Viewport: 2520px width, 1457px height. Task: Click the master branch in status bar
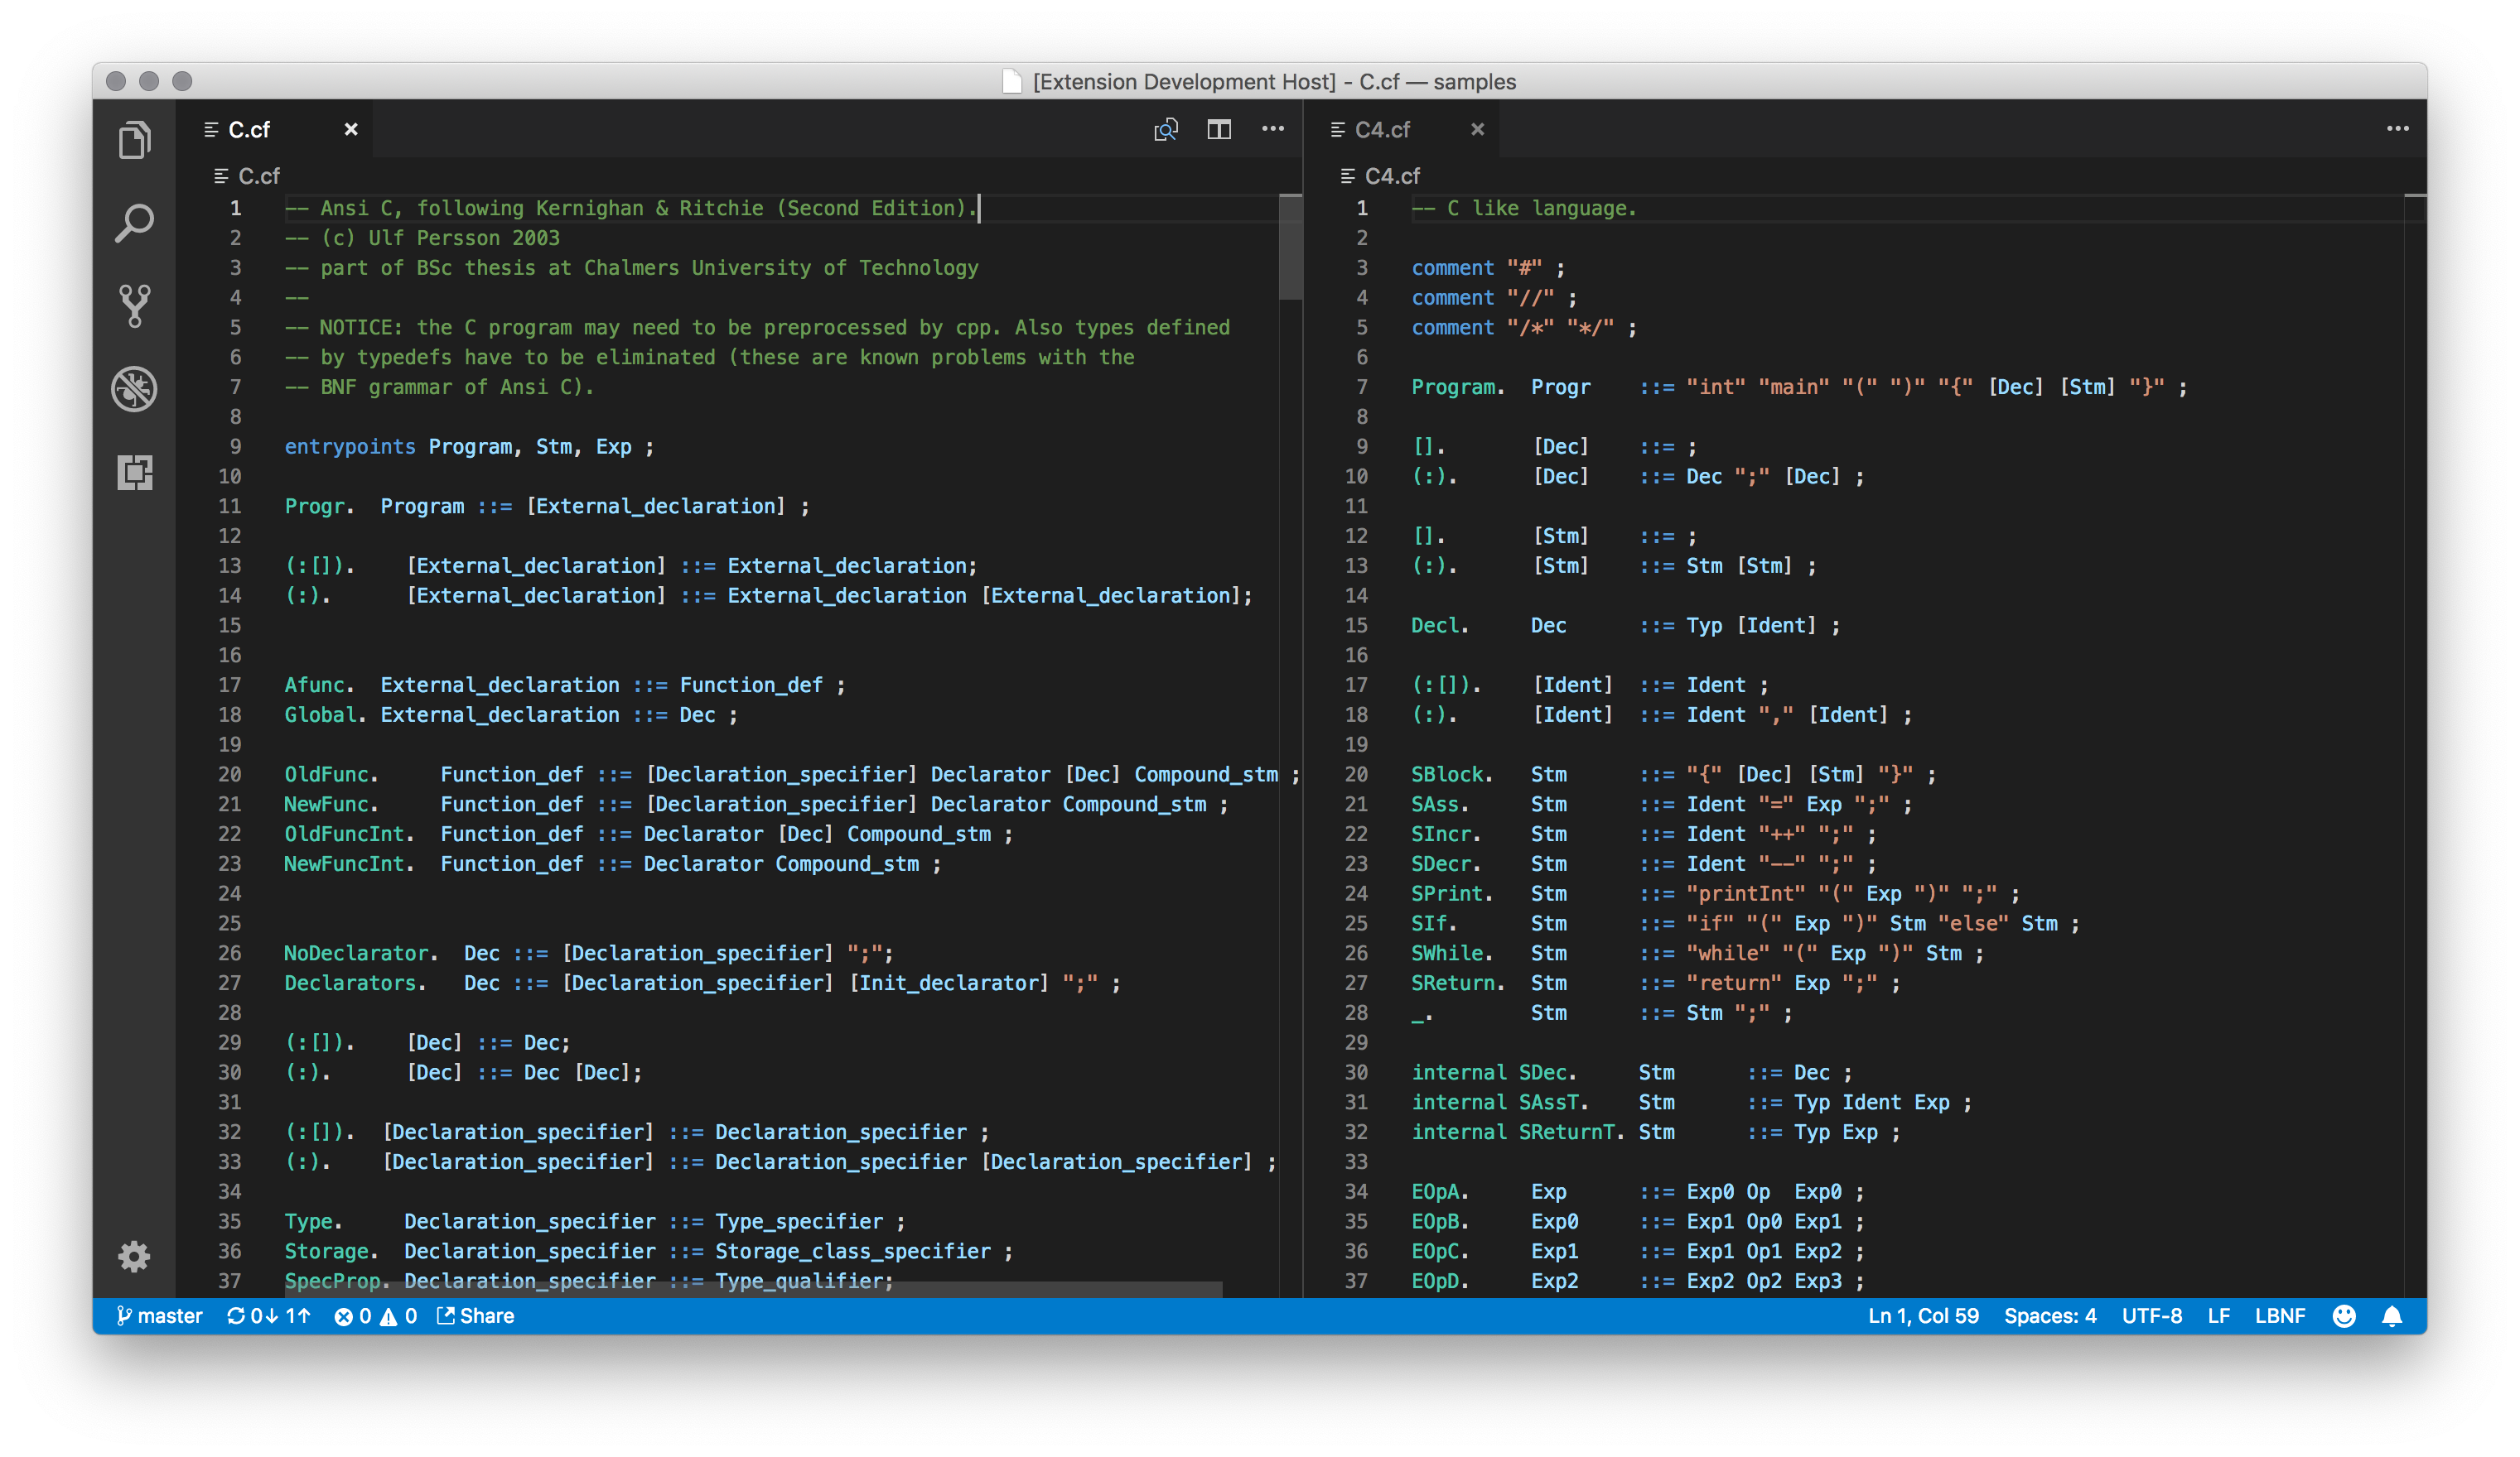[160, 1316]
